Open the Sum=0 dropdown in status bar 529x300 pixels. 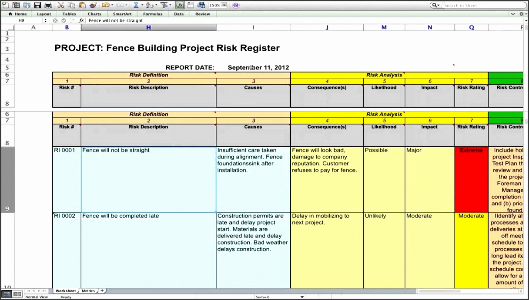point(302,297)
